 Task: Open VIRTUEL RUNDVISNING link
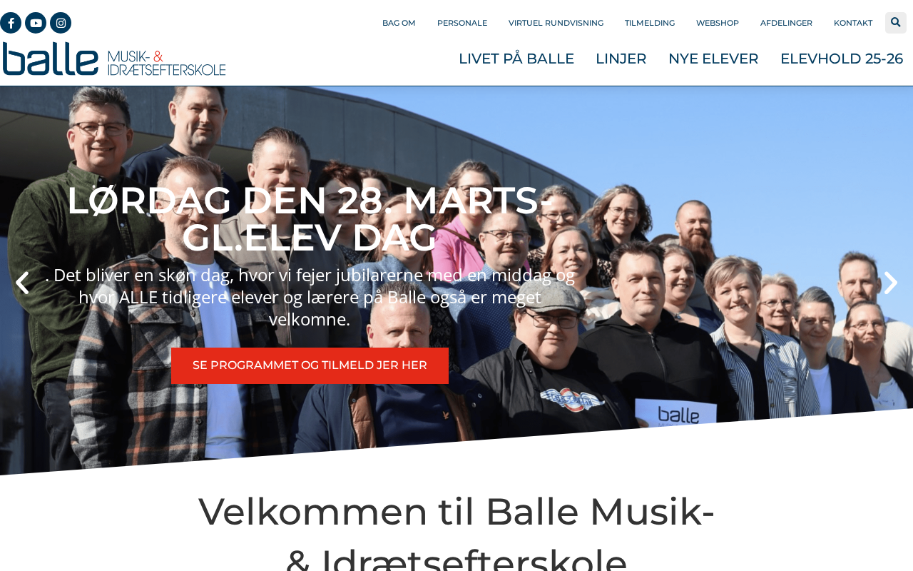tap(556, 23)
